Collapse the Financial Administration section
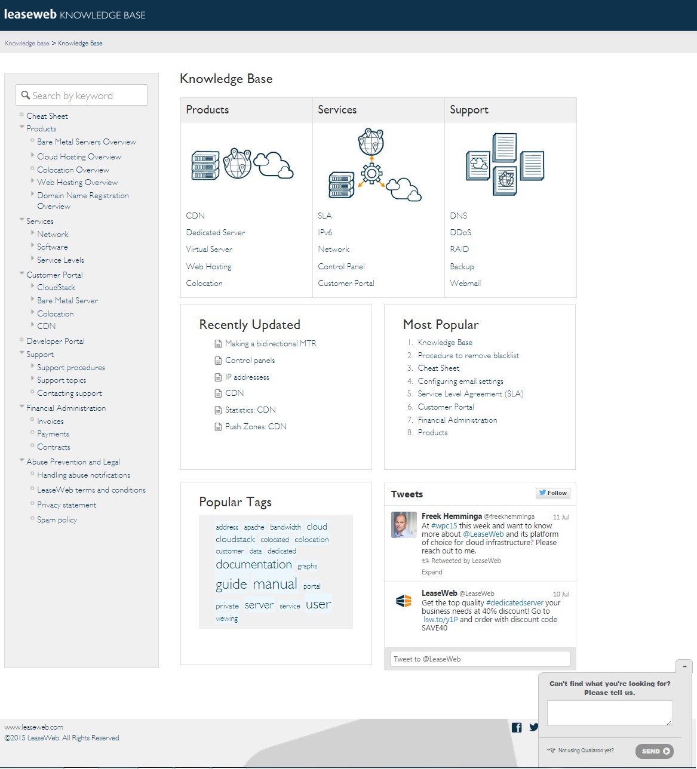The height and width of the screenshot is (769, 697). point(22,407)
